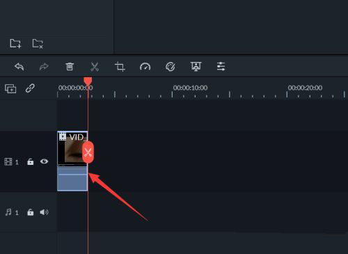
Task: Delete folder with the x-folder icon
Action: point(38,44)
